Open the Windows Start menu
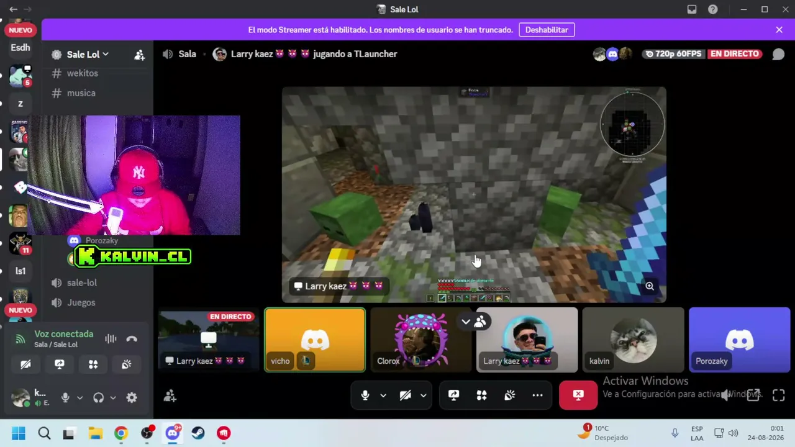This screenshot has width=795, height=447. point(19,433)
